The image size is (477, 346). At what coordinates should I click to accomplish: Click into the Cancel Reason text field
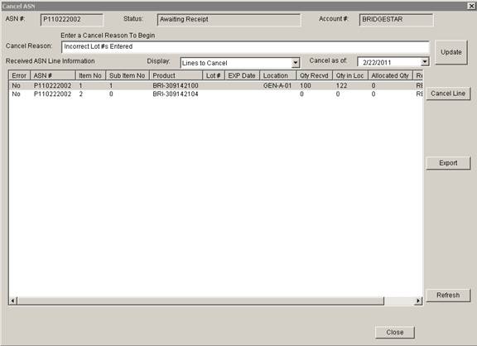pyautogui.click(x=245, y=47)
